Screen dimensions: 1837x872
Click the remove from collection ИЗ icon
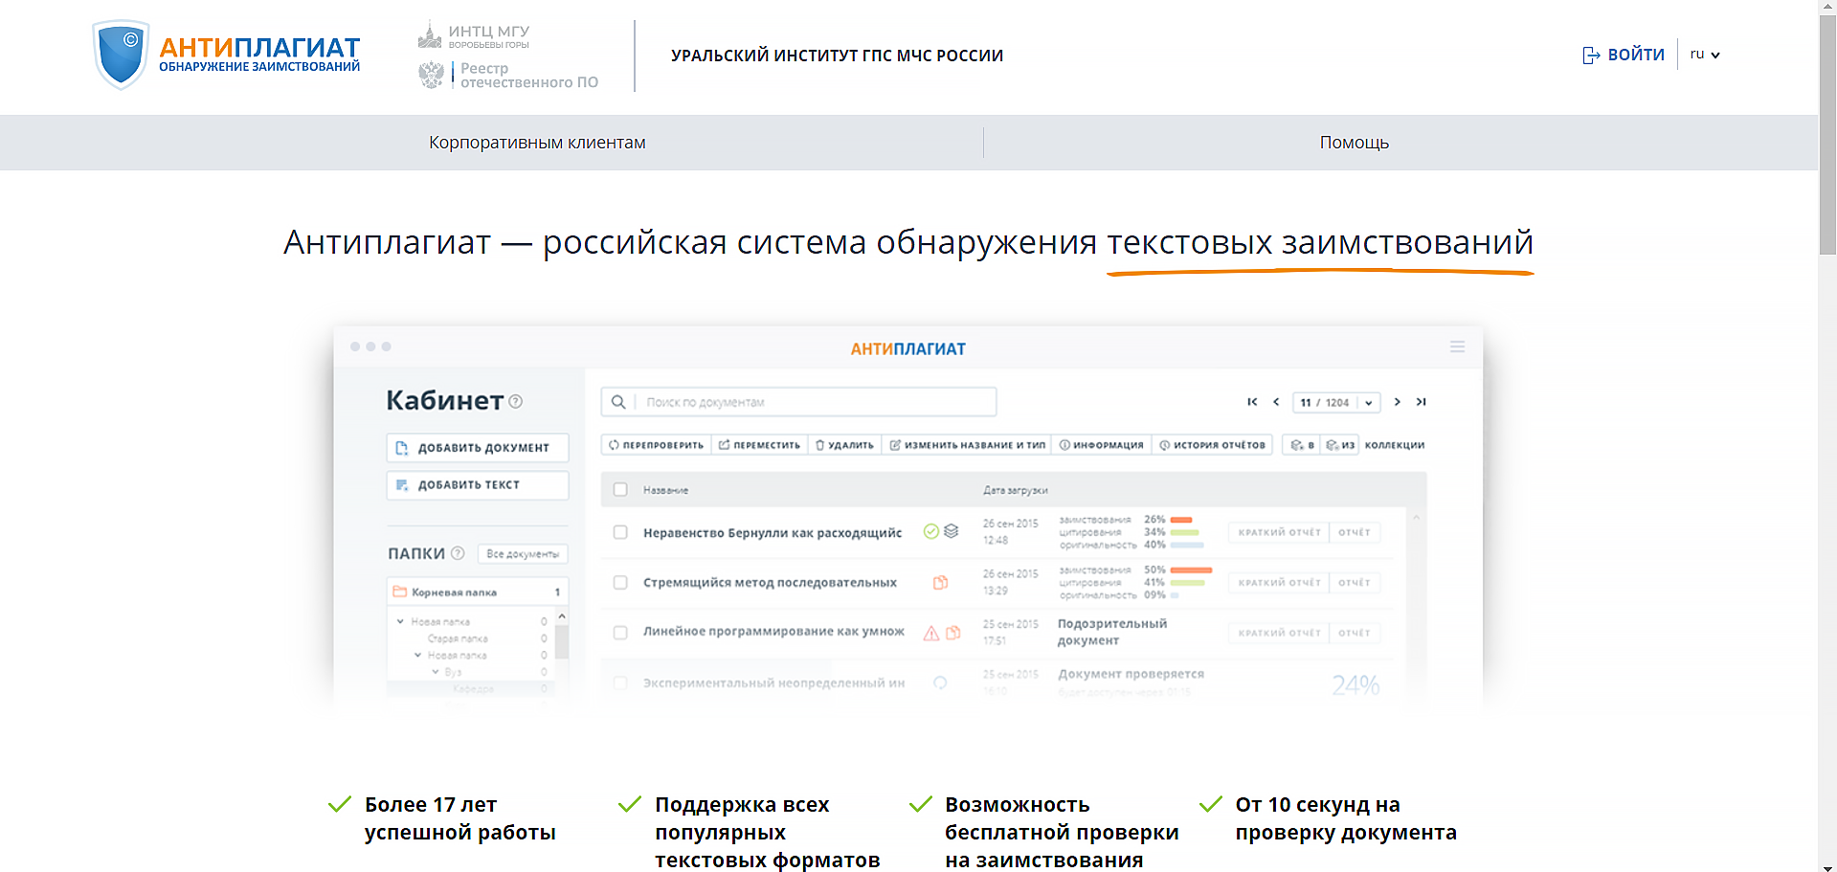1340,445
